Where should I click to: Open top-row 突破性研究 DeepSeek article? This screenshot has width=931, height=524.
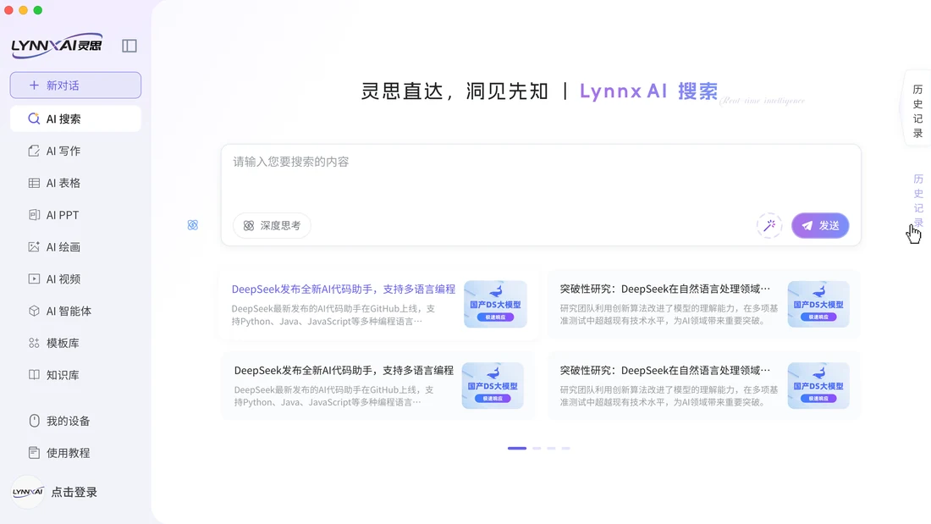tap(665, 289)
